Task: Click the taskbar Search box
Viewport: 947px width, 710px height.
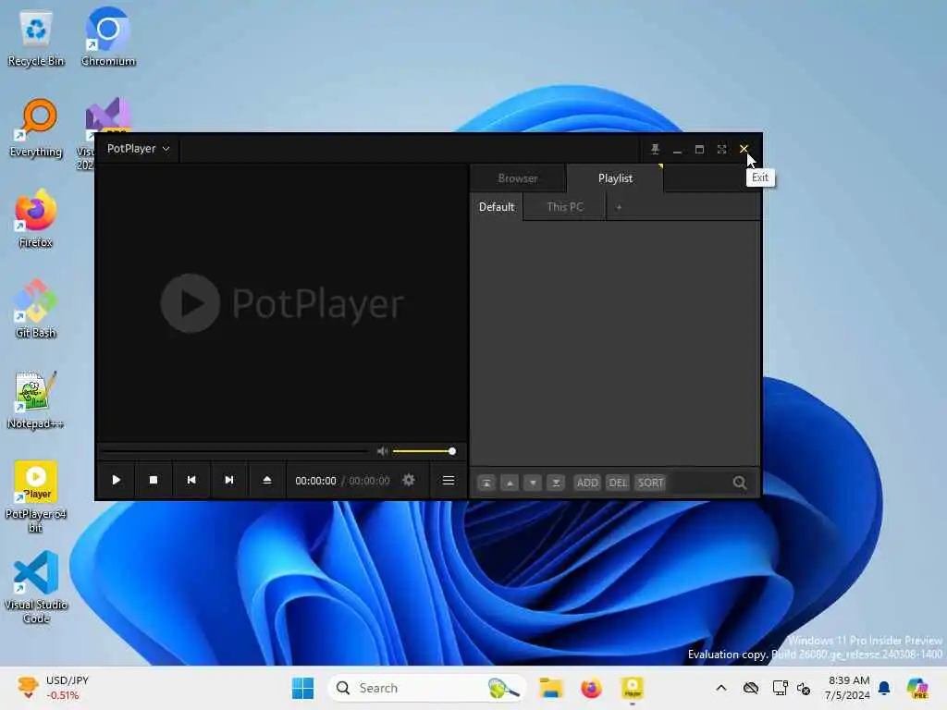Action: (427, 688)
